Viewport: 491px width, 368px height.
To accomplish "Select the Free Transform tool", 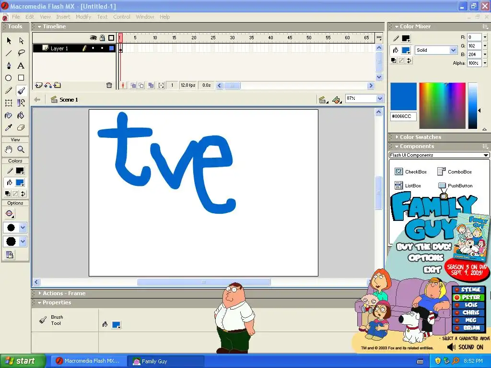I will (9, 103).
